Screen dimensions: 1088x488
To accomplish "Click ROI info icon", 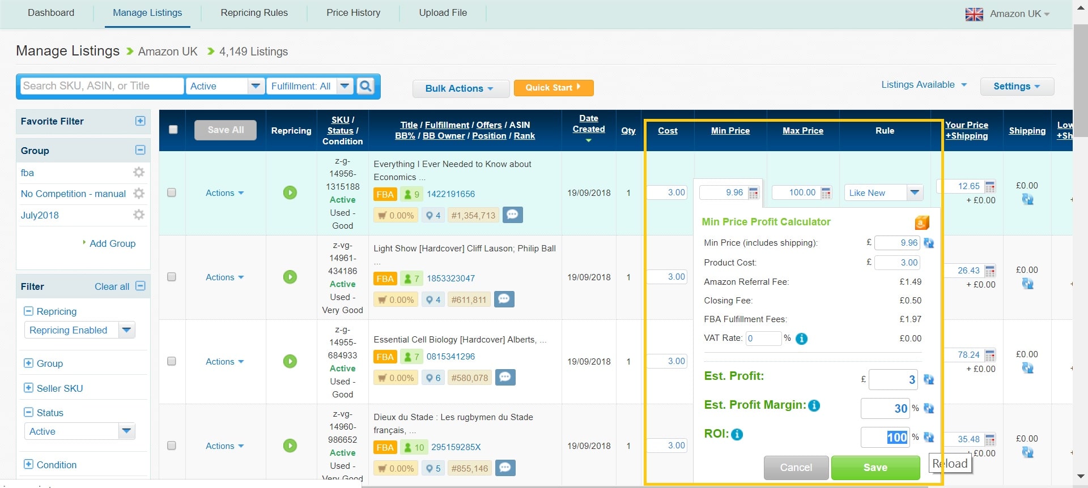I will [737, 434].
